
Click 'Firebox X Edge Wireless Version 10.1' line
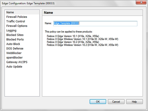83,39
